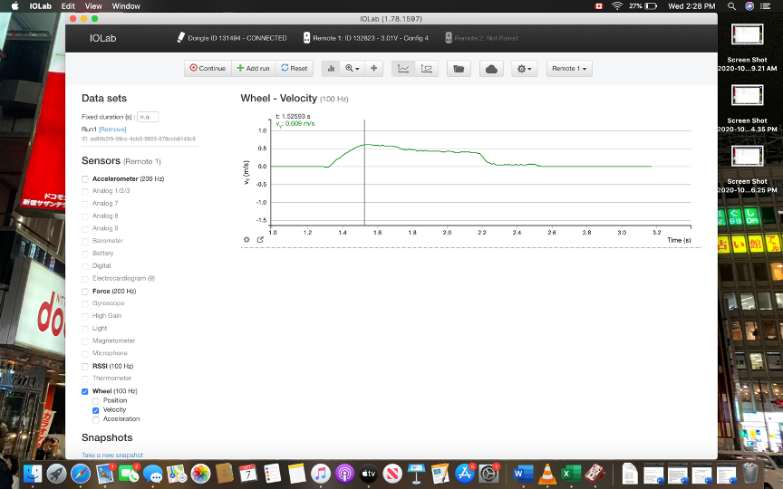Open saved data folder icon

click(x=459, y=68)
